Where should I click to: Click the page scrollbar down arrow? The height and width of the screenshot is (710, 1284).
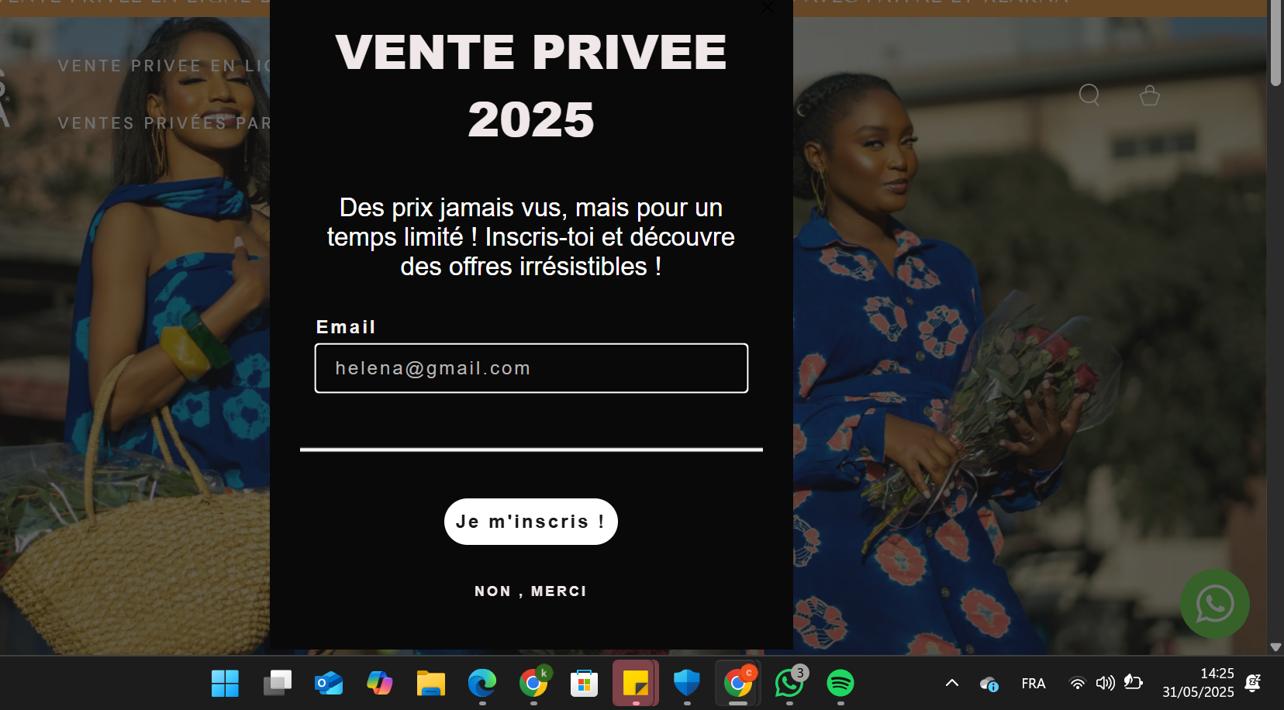pyautogui.click(x=1275, y=647)
